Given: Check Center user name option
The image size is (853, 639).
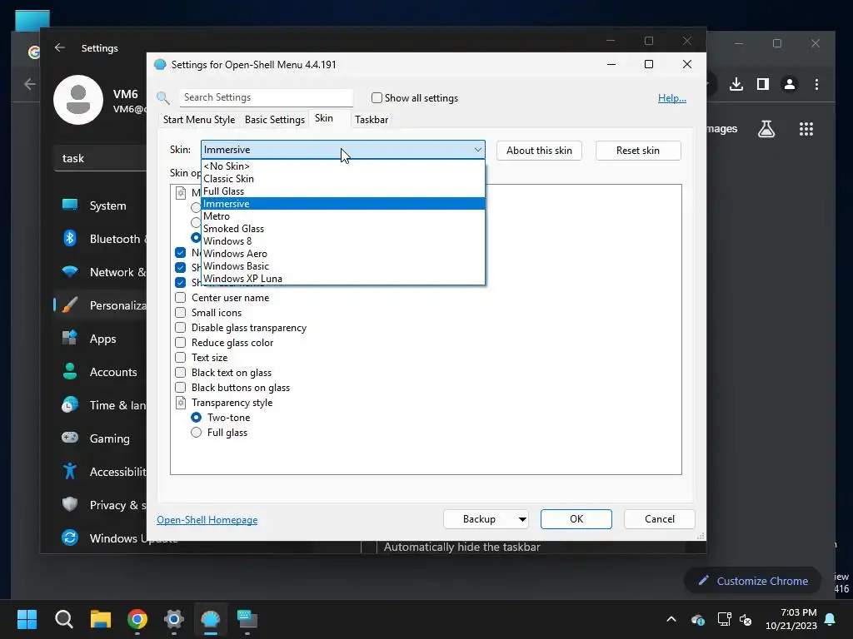Looking at the screenshot, I should (x=181, y=298).
